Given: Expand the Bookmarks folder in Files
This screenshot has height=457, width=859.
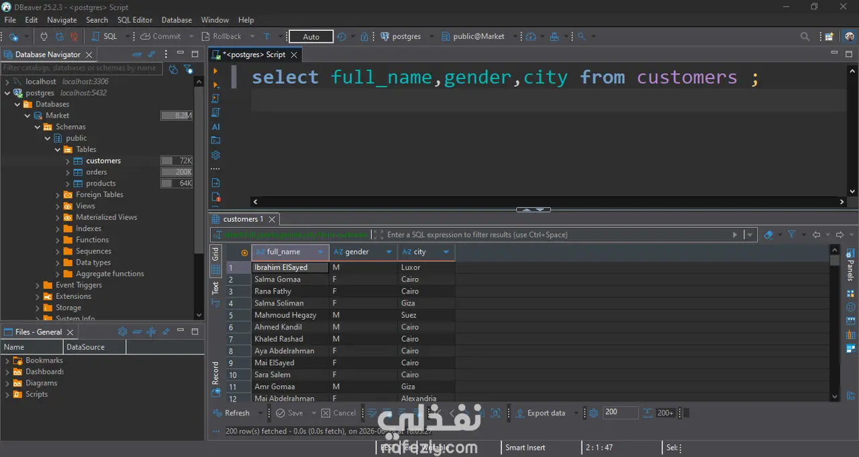Looking at the screenshot, I should tap(7, 361).
